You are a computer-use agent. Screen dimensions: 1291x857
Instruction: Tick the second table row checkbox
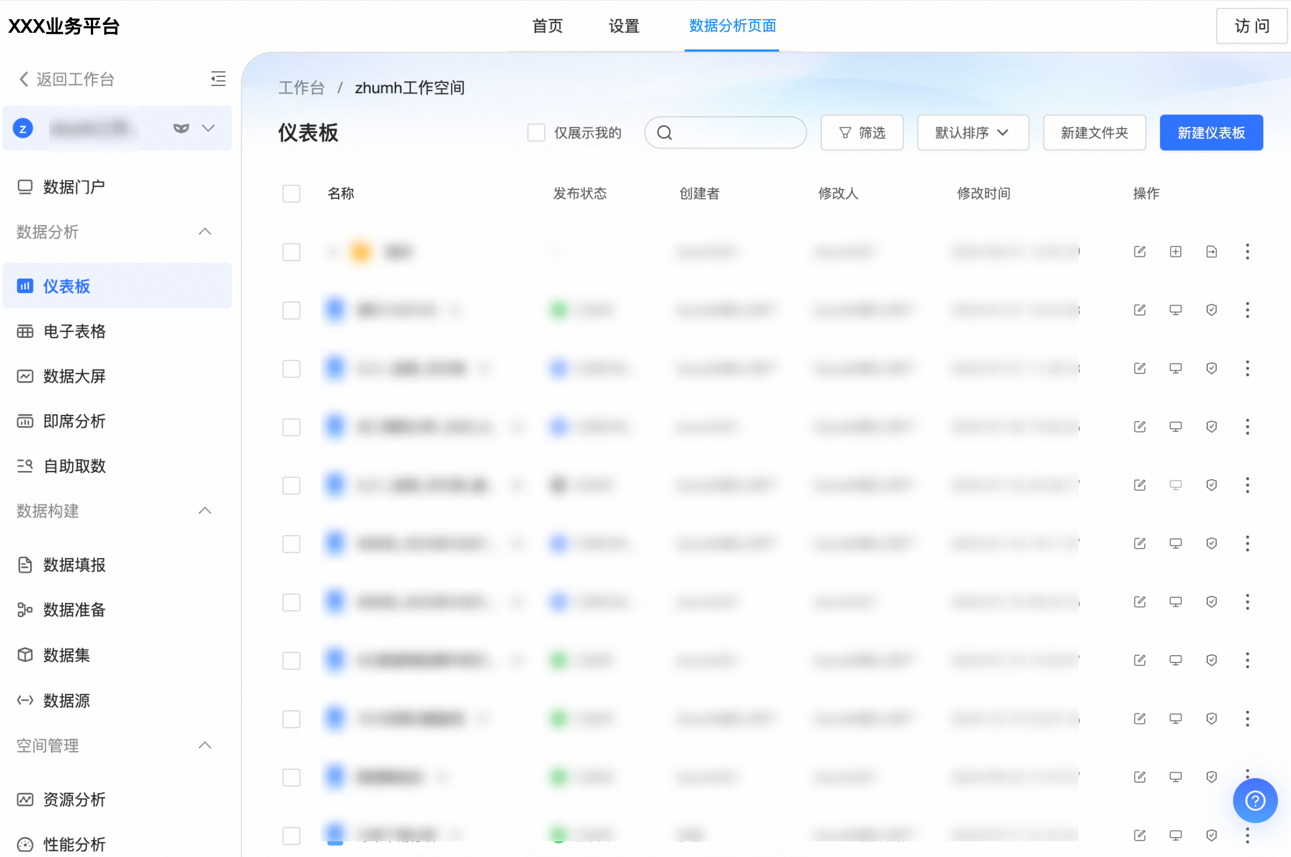pos(291,310)
